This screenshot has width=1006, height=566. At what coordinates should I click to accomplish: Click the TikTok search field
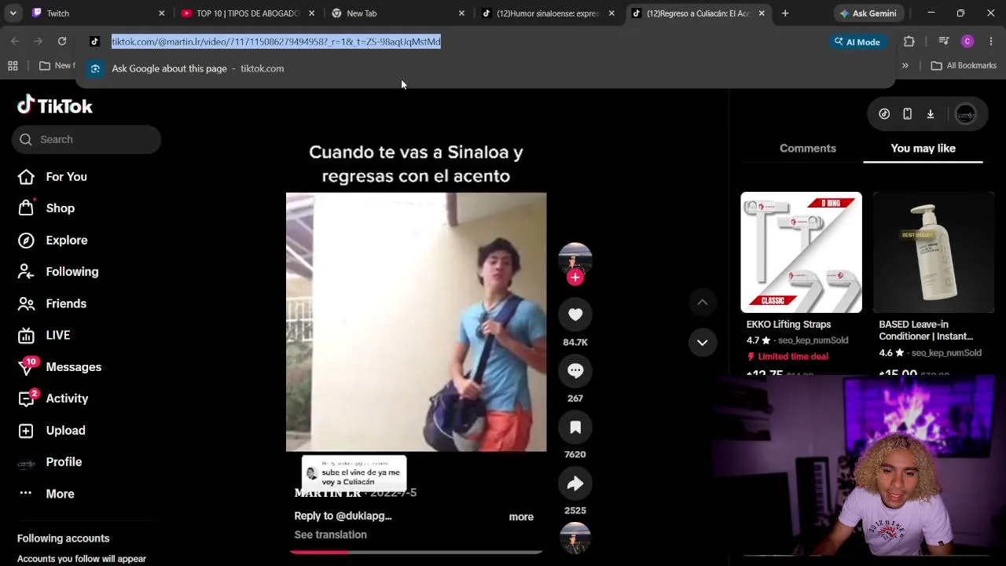(x=86, y=139)
